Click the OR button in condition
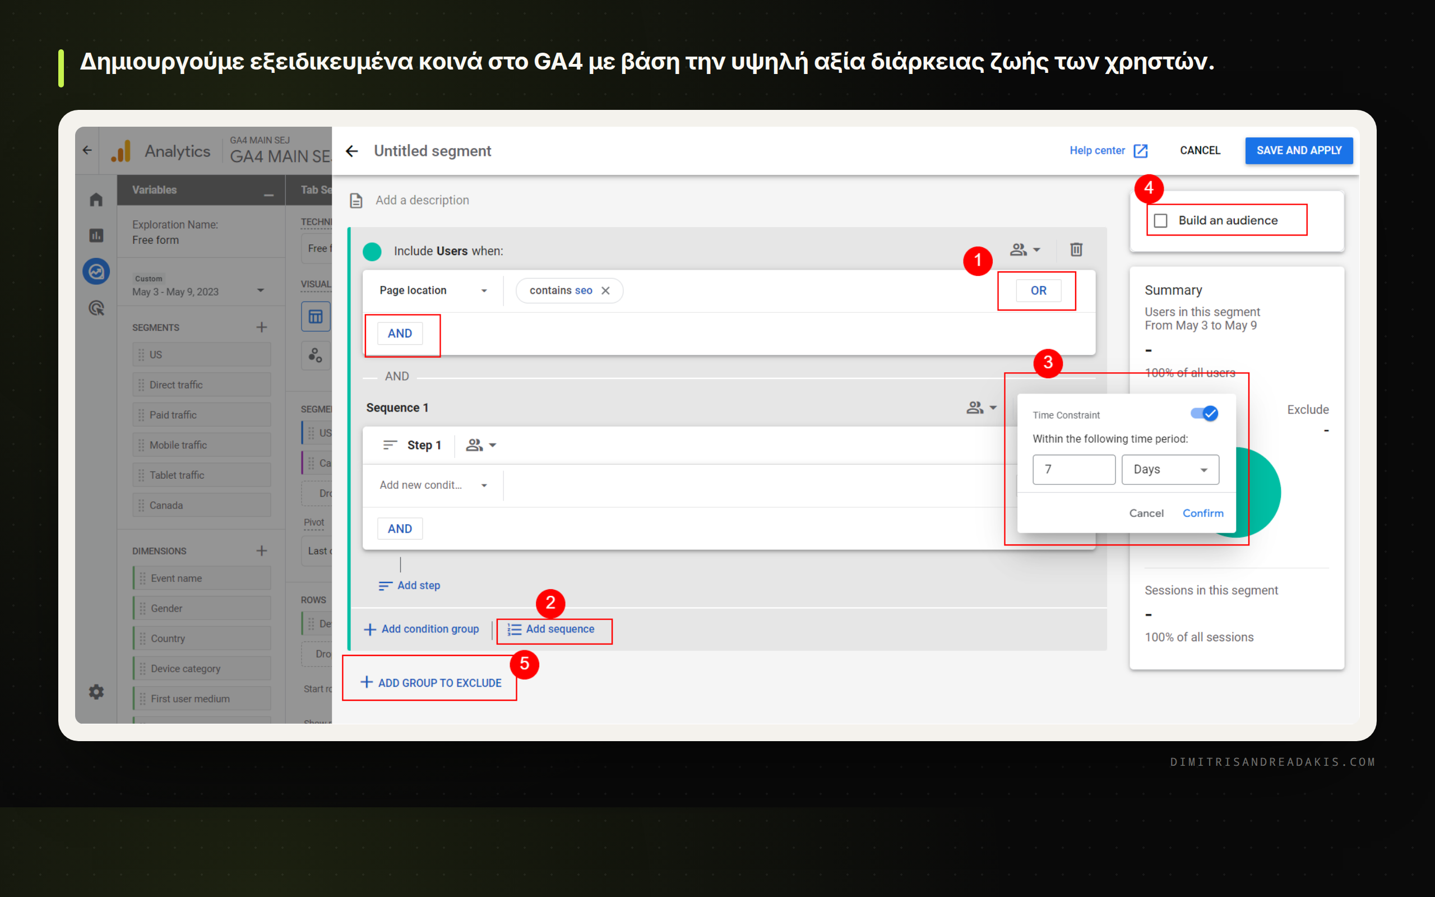Viewport: 1435px width, 897px height. (1038, 291)
